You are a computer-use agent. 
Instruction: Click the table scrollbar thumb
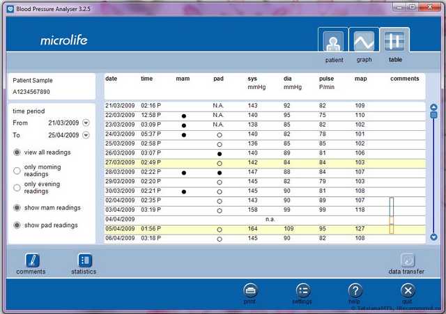click(433, 115)
